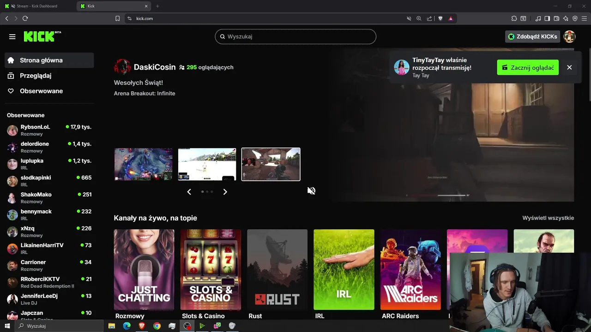Open OBS Studio taskbar icon

pos(187,326)
